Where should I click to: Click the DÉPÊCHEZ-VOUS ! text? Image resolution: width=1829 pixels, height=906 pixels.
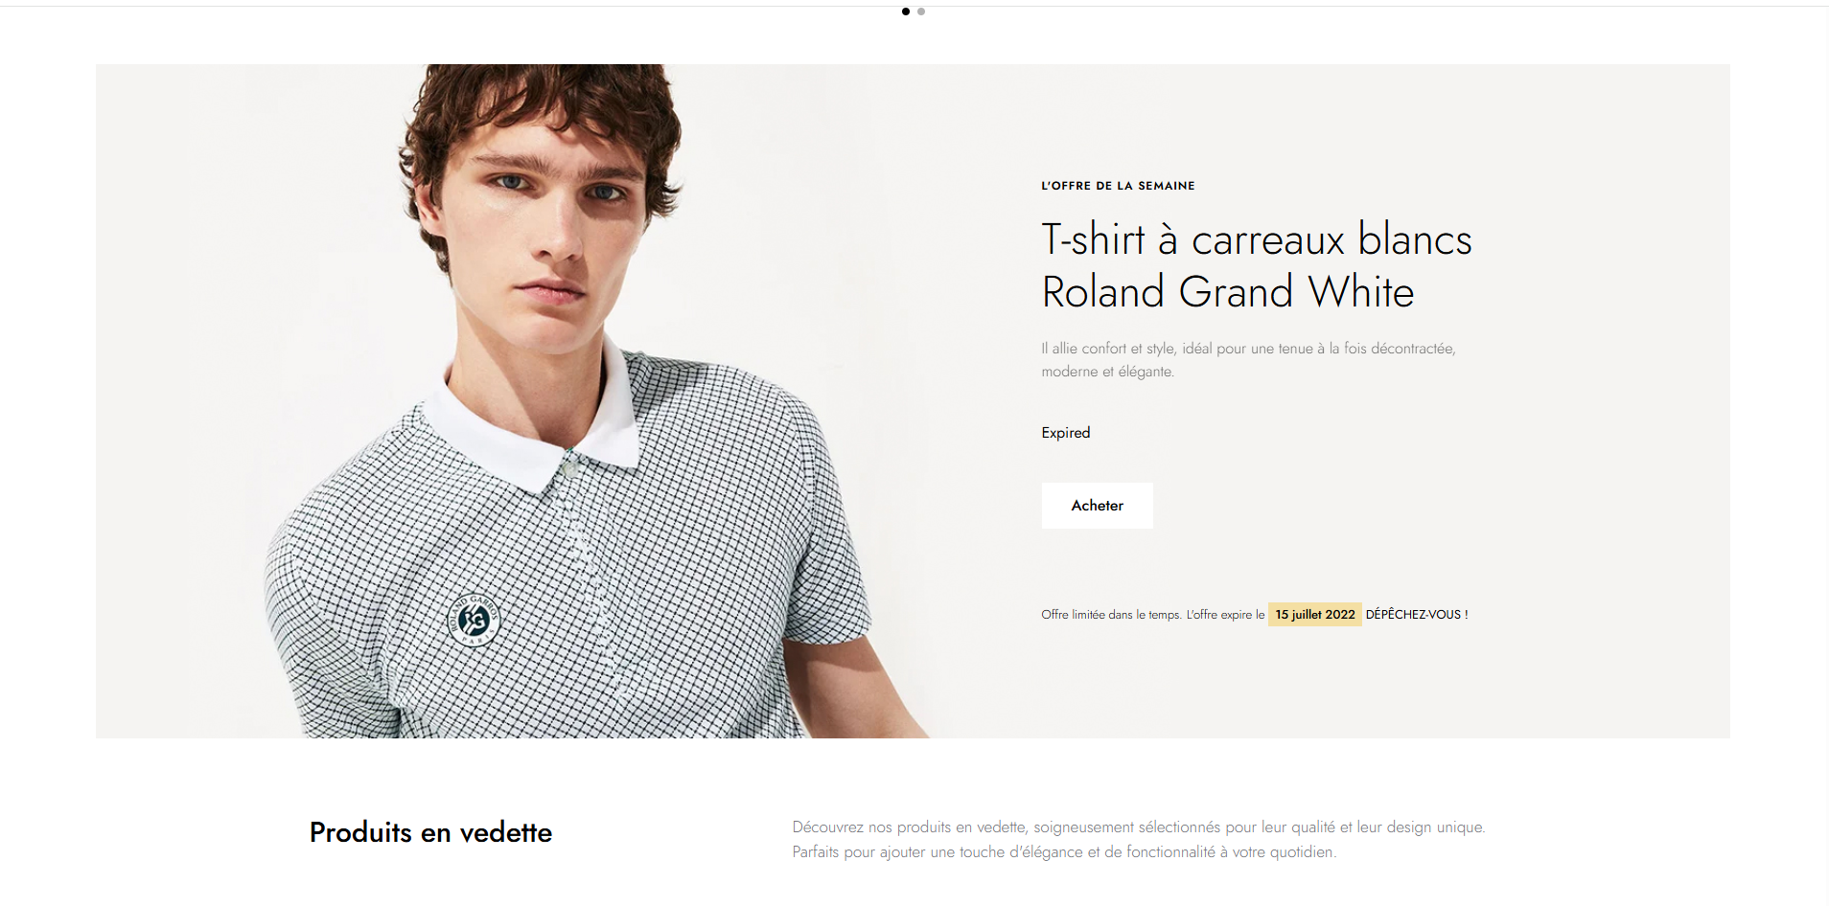[1417, 615]
